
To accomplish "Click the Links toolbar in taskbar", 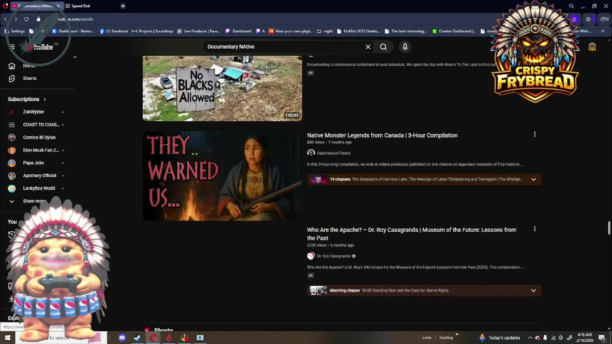I will (x=427, y=338).
